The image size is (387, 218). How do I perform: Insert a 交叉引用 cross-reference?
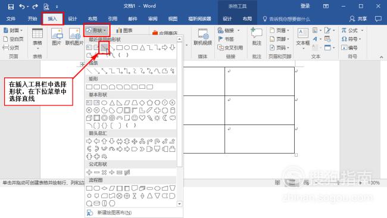click(230, 48)
